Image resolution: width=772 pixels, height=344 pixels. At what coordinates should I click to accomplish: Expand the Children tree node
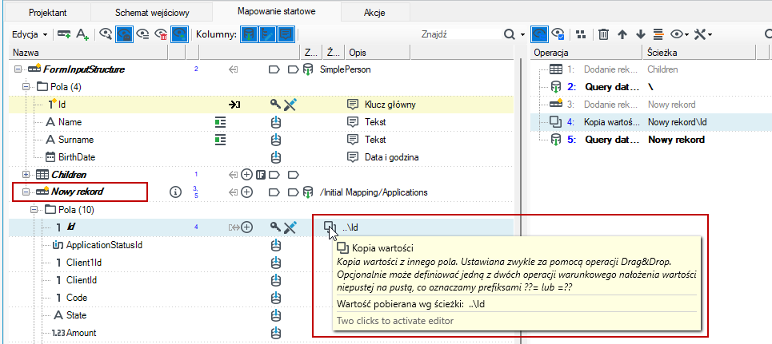coord(26,175)
